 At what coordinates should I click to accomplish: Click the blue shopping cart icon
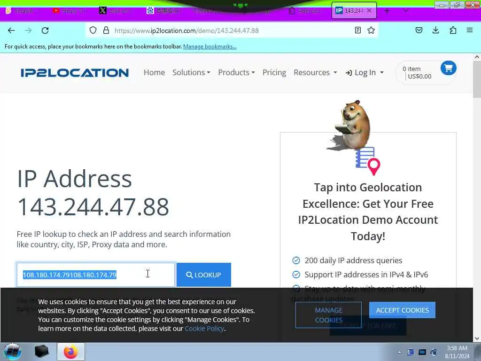[449, 68]
